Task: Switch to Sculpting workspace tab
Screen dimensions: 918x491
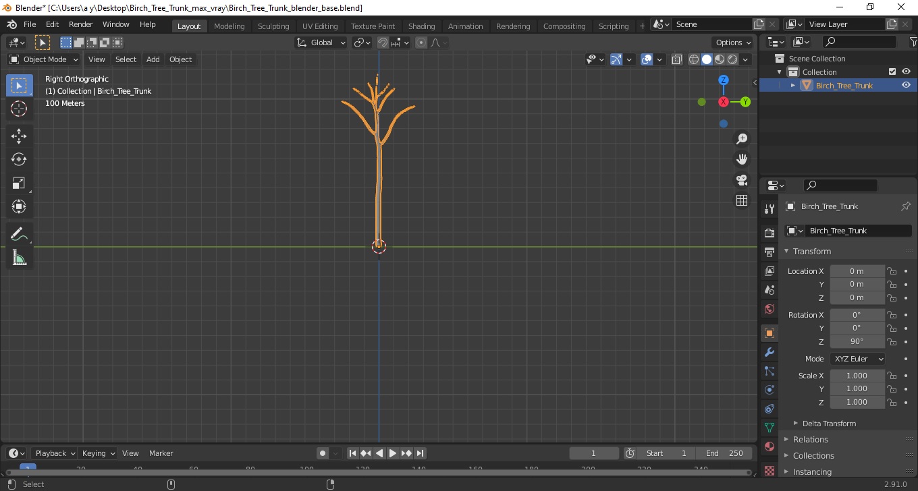Action: [273, 26]
